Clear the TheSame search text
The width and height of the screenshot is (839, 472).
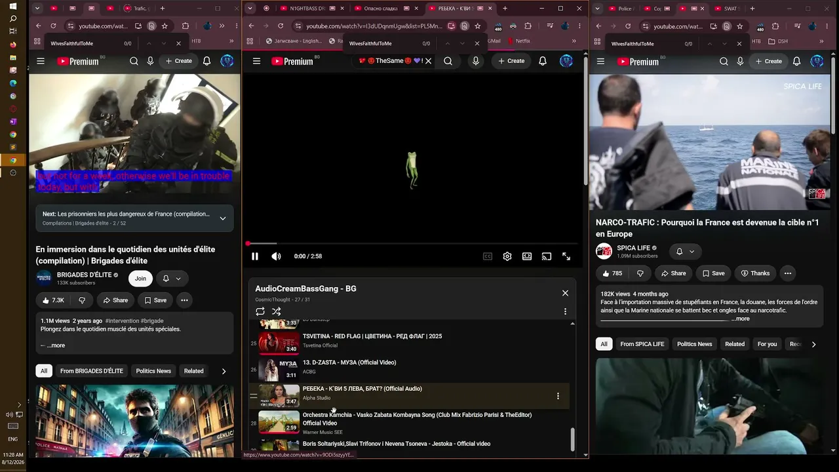click(x=428, y=61)
